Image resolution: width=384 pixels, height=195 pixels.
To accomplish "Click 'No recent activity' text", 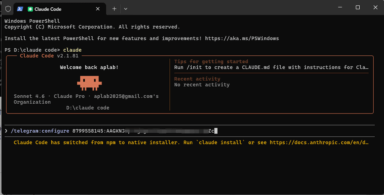I will tap(202, 85).
